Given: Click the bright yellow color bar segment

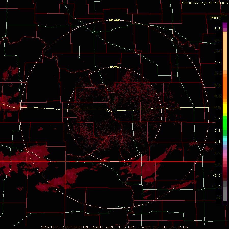Looking at the screenshot, I should [x=225, y=109].
